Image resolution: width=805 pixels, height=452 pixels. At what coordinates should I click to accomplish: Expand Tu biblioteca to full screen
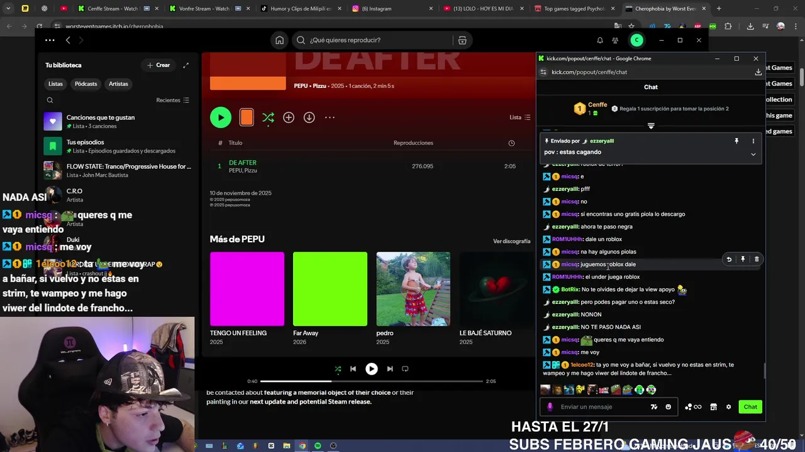(x=186, y=65)
